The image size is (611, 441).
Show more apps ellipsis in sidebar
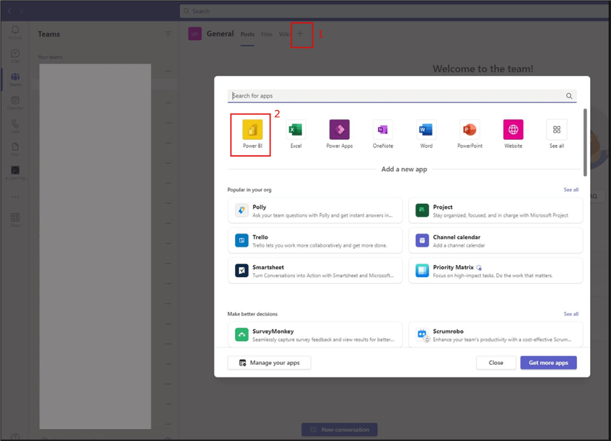15,197
